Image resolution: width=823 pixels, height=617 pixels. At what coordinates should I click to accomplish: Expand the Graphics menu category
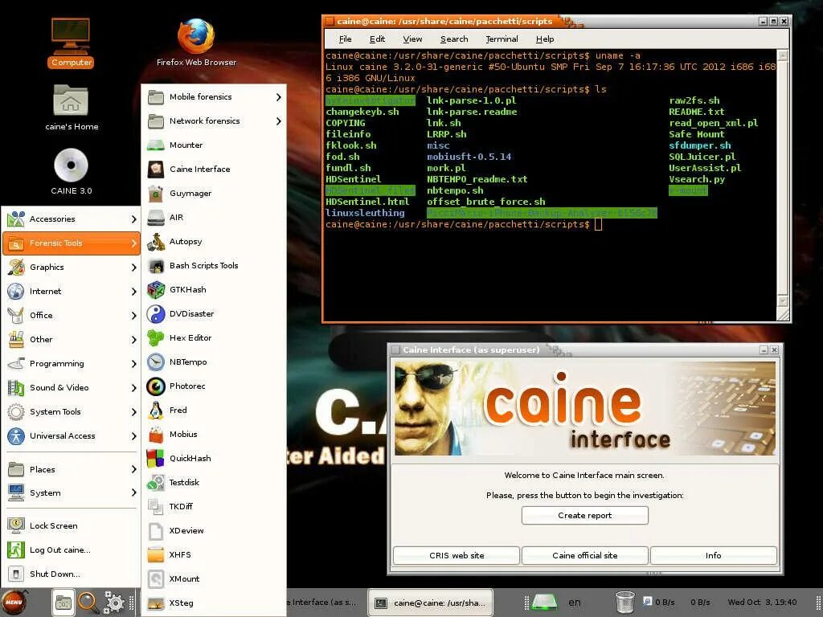(x=72, y=267)
